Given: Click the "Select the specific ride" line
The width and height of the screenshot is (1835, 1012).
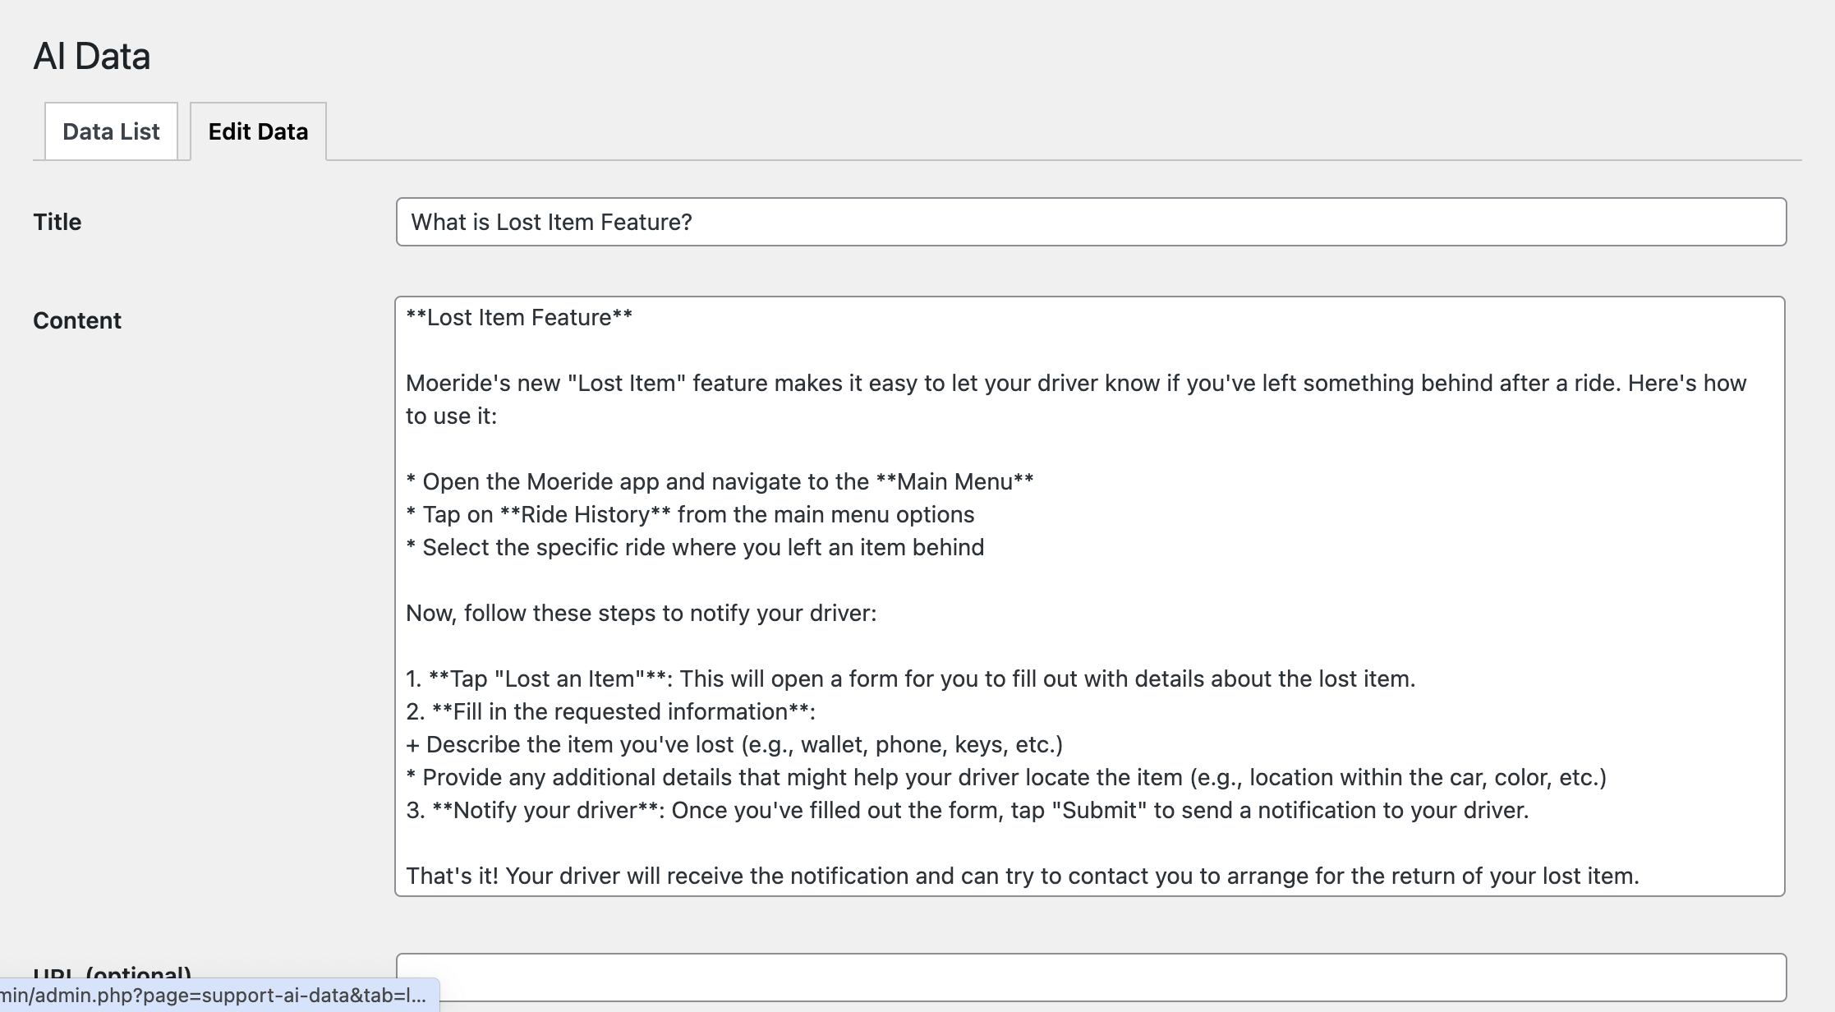Looking at the screenshot, I should coord(695,548).
